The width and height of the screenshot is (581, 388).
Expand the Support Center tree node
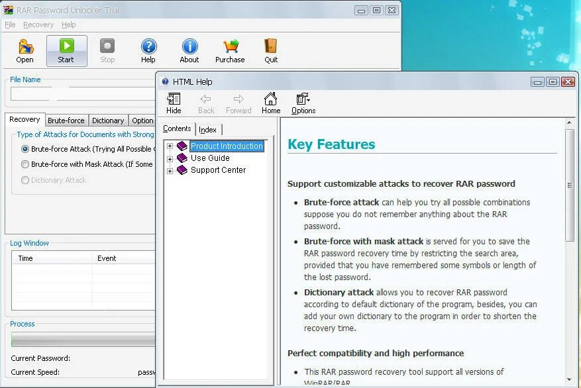[x=170, y=171]
